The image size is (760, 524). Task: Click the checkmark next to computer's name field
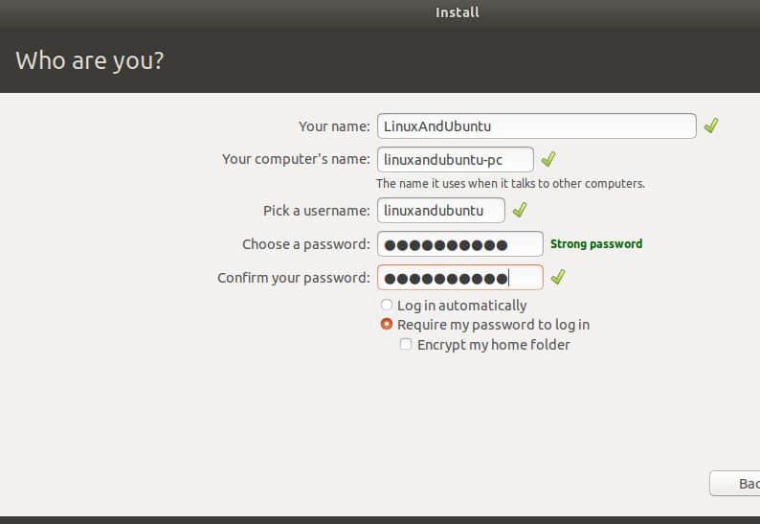(x=548, y=159)
